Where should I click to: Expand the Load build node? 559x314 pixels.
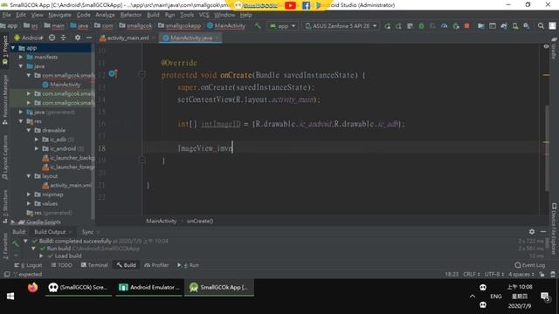coord(41,256)
